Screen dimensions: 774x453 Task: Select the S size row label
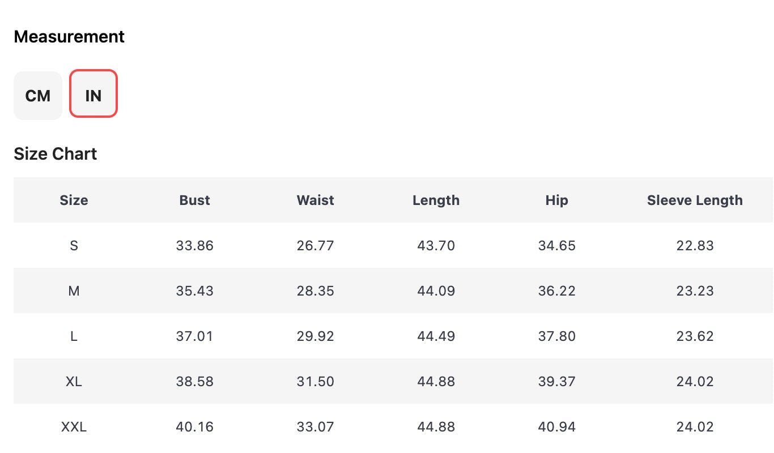click(74, 246)
